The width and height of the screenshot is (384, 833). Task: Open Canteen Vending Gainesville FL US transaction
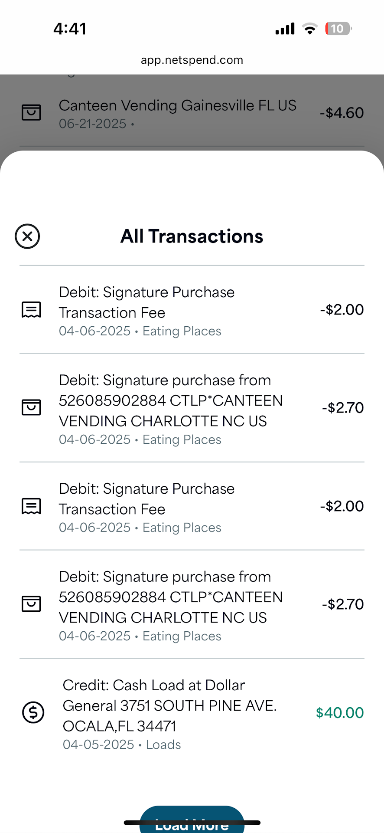tap(177, 105)
